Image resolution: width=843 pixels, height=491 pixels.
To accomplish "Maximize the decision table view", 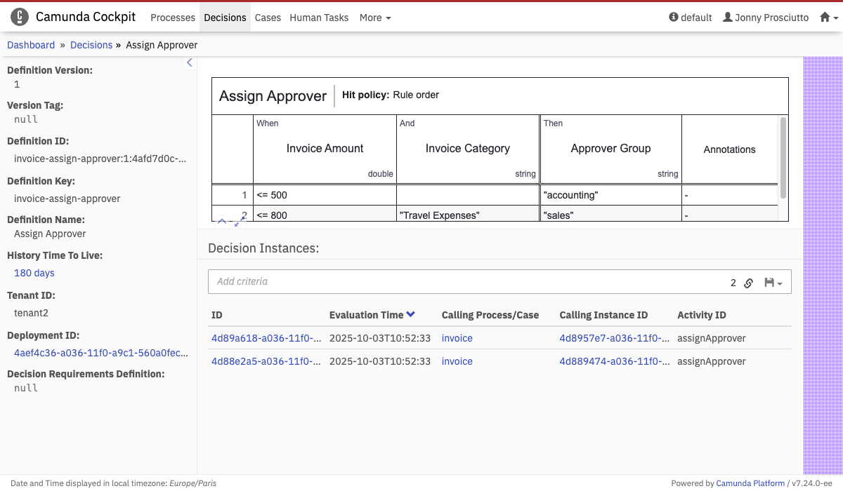I will click(240, 222).
